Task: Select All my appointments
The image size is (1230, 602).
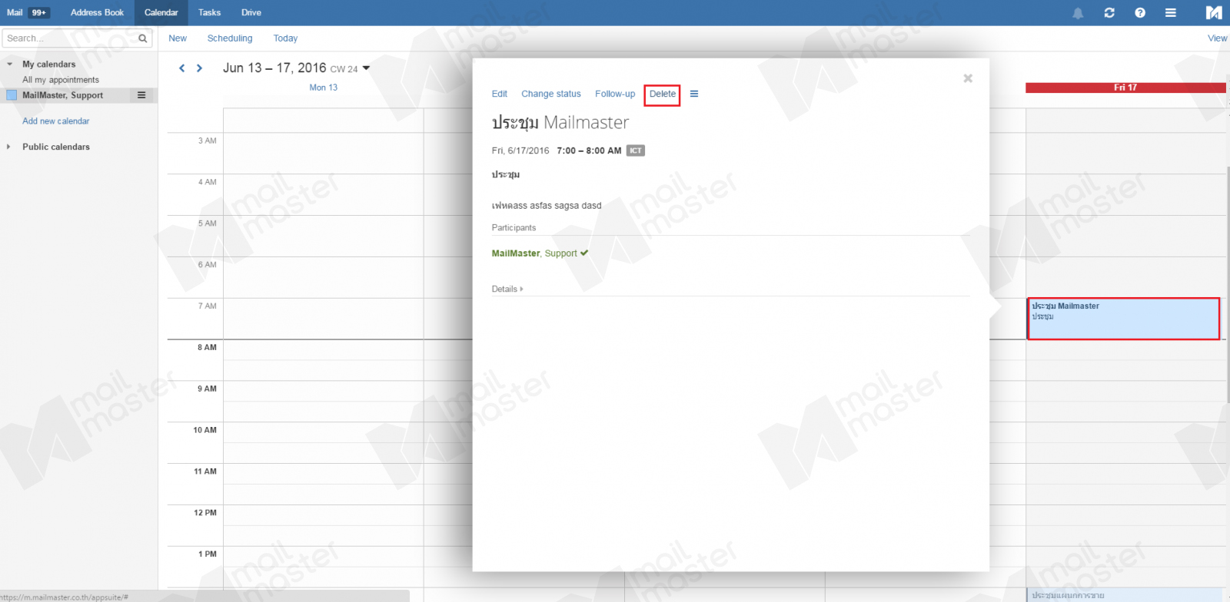Action: pyautogui.click(x=61, y=80)
